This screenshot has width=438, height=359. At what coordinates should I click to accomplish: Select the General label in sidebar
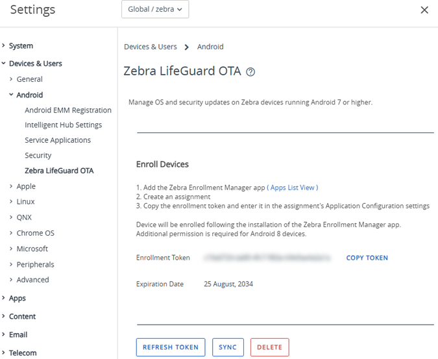(x=30, y=79)
